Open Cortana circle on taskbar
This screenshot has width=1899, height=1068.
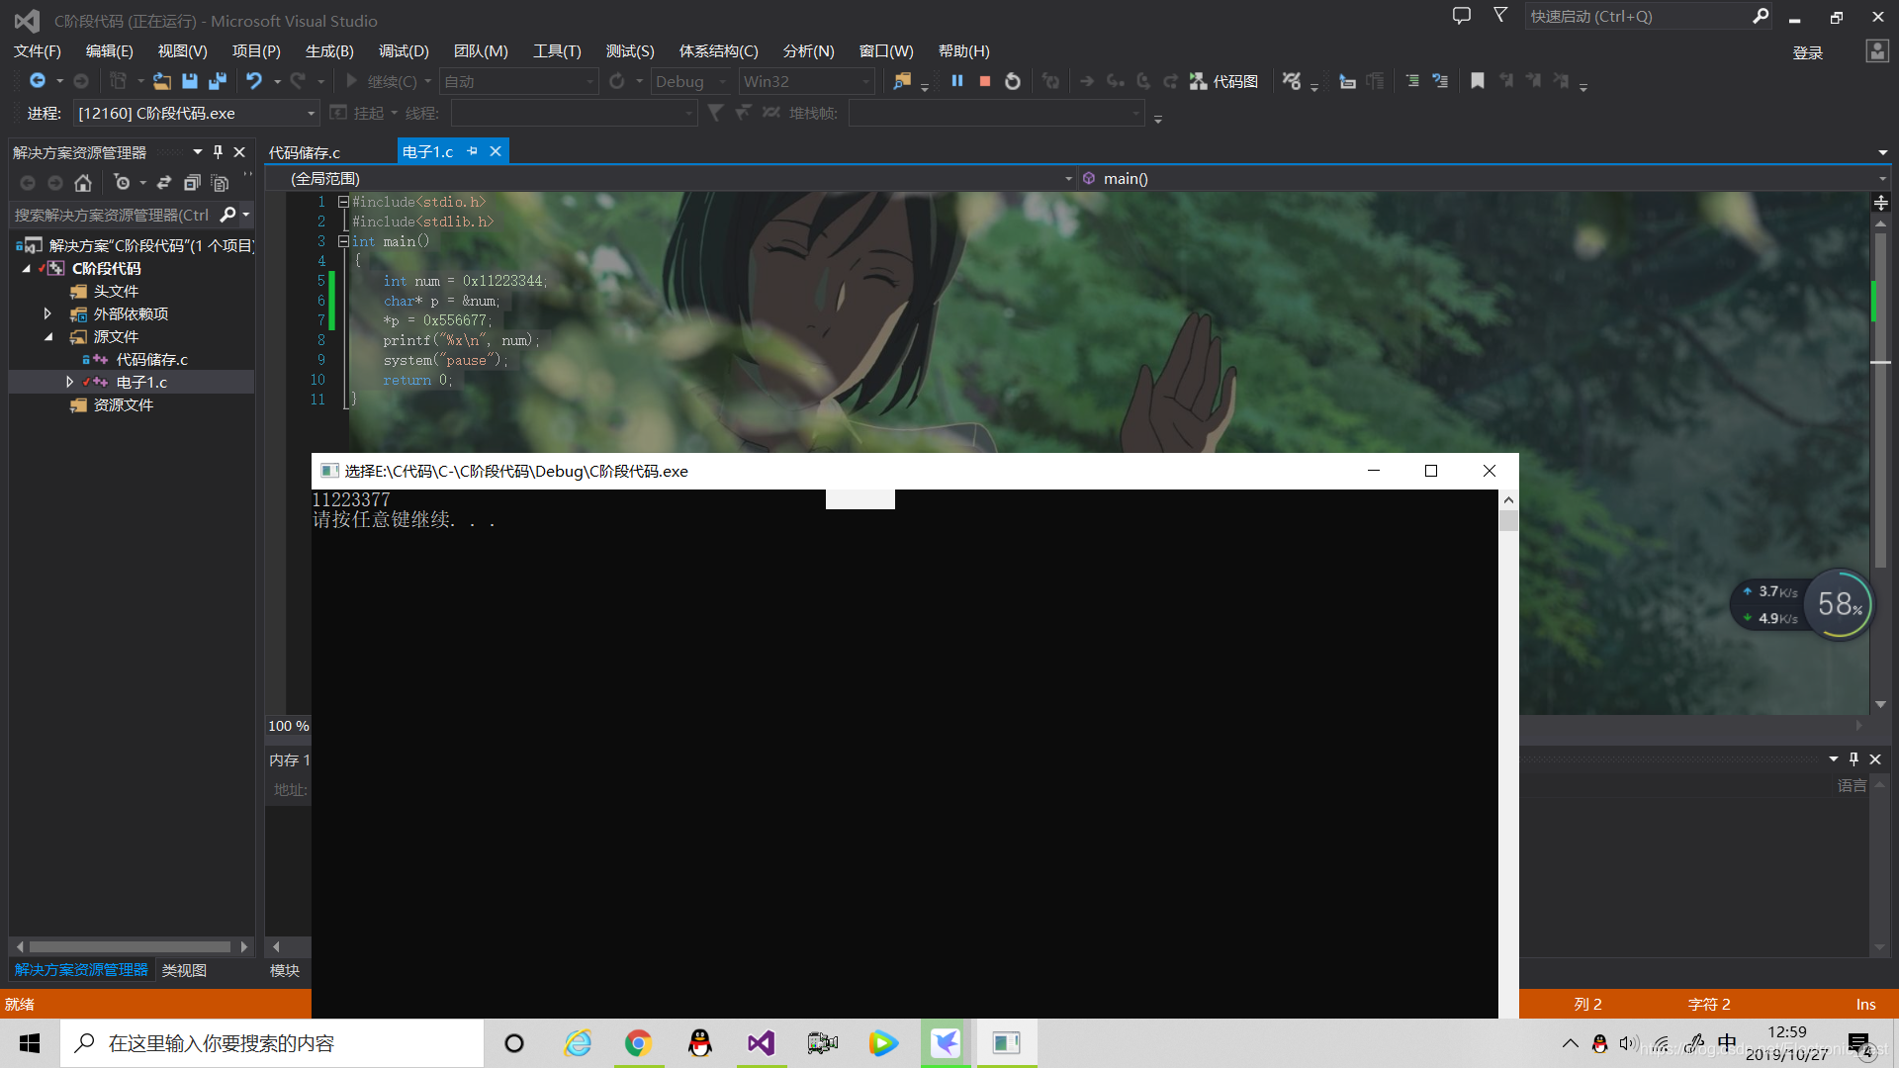tap(514, 1043)
